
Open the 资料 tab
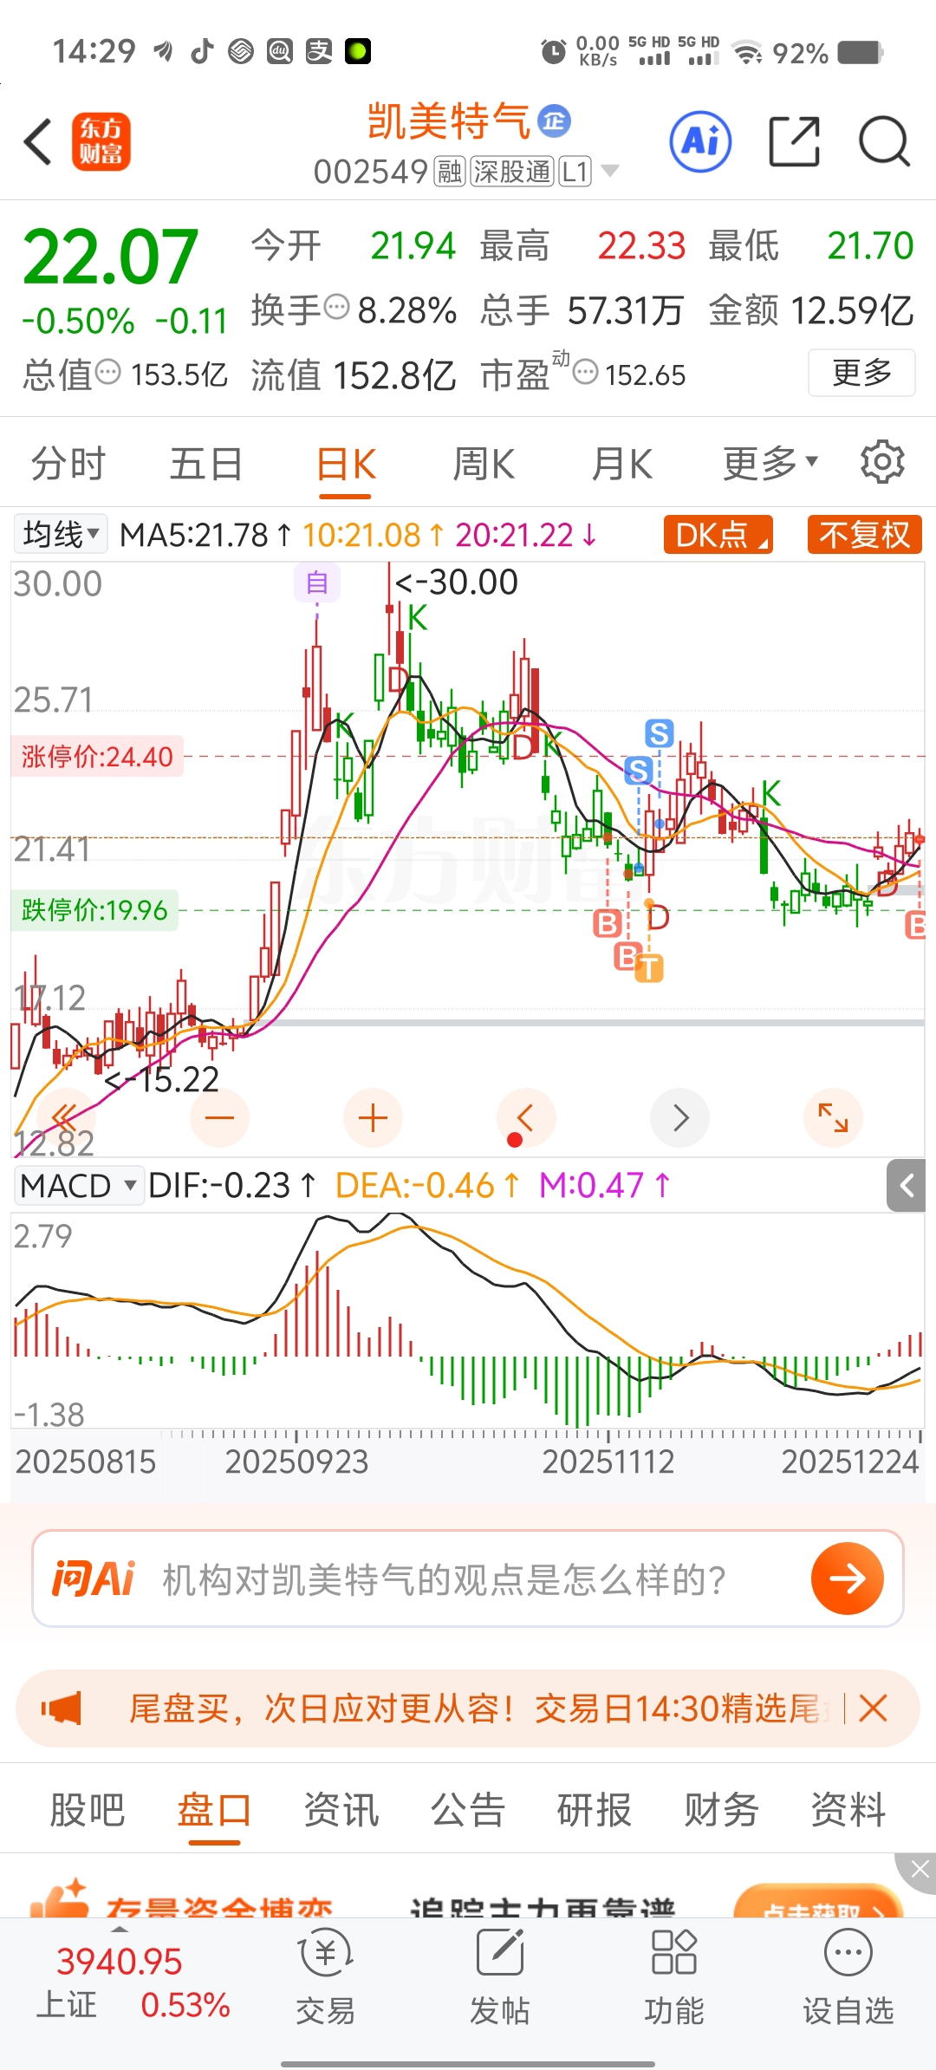[848, 1810]
